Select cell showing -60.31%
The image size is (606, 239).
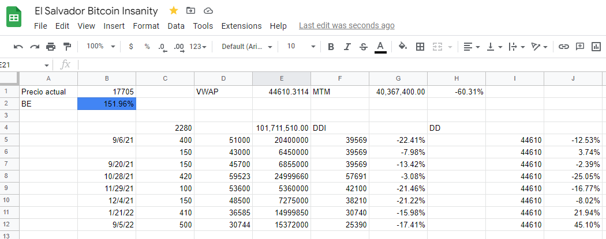pyautogui.click(x=457, y=92)
